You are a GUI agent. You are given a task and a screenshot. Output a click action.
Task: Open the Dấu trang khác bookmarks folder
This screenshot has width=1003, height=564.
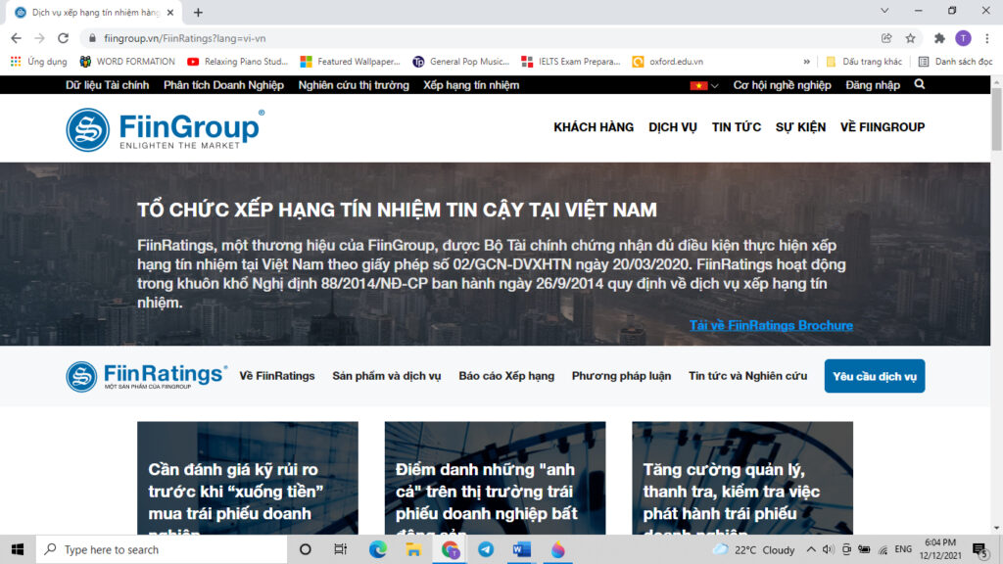coord(864,62)
